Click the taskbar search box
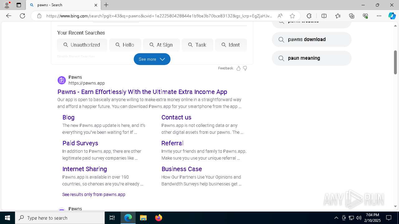The width and height of the screenshot is (399, 224). click(60, 218)
